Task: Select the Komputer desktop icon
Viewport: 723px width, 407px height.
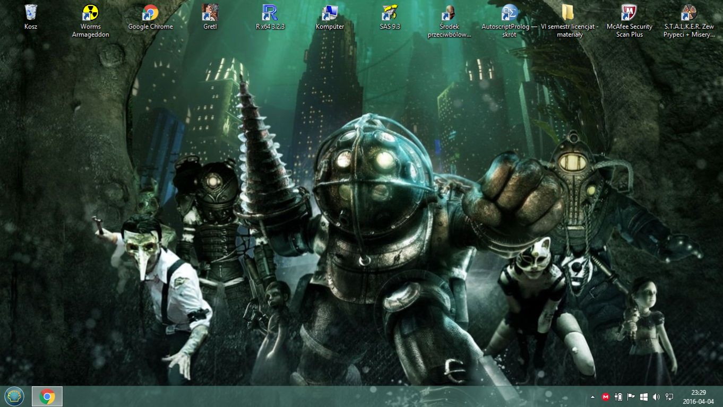Action: 330,16
